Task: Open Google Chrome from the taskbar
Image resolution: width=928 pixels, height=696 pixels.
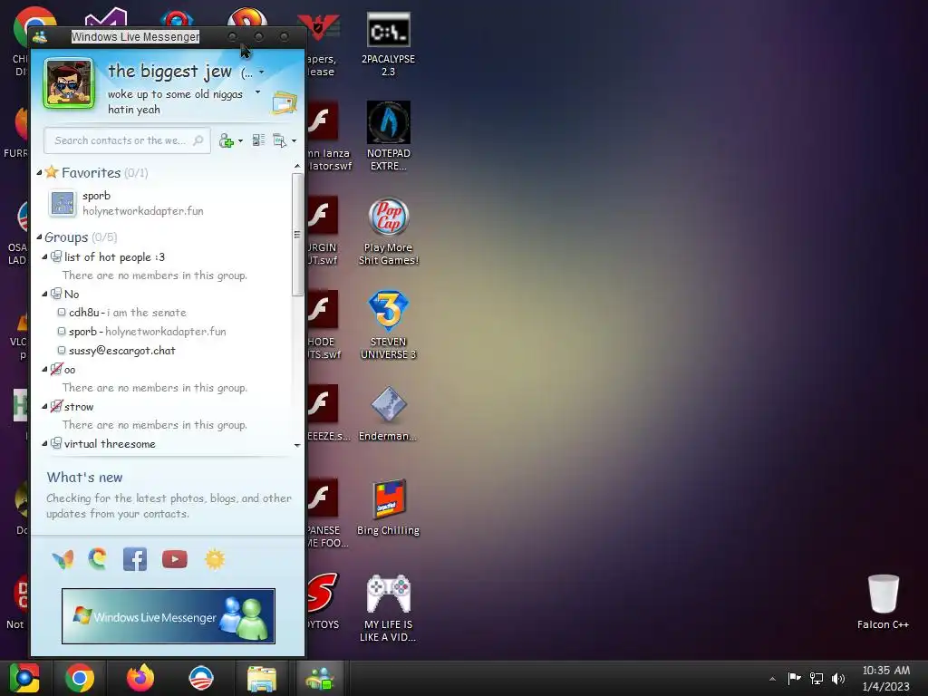Action: [x=80, y=678]
